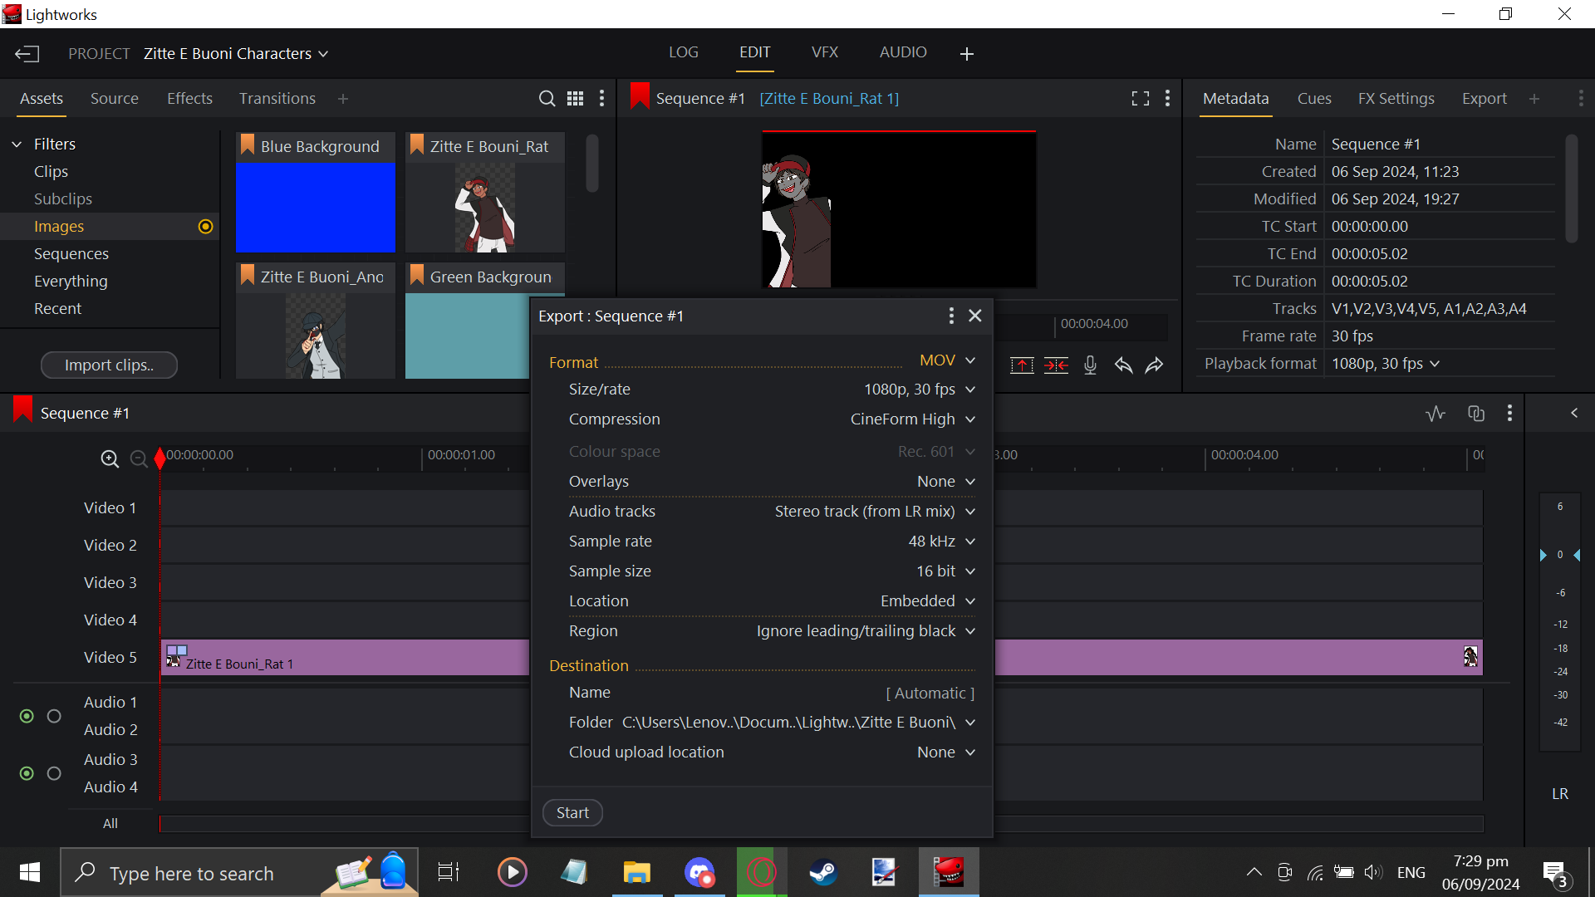Click the undo arrow
1595x897 pixels.
tap(1123, 365)
